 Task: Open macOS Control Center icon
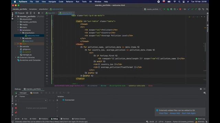click(184, 2)
